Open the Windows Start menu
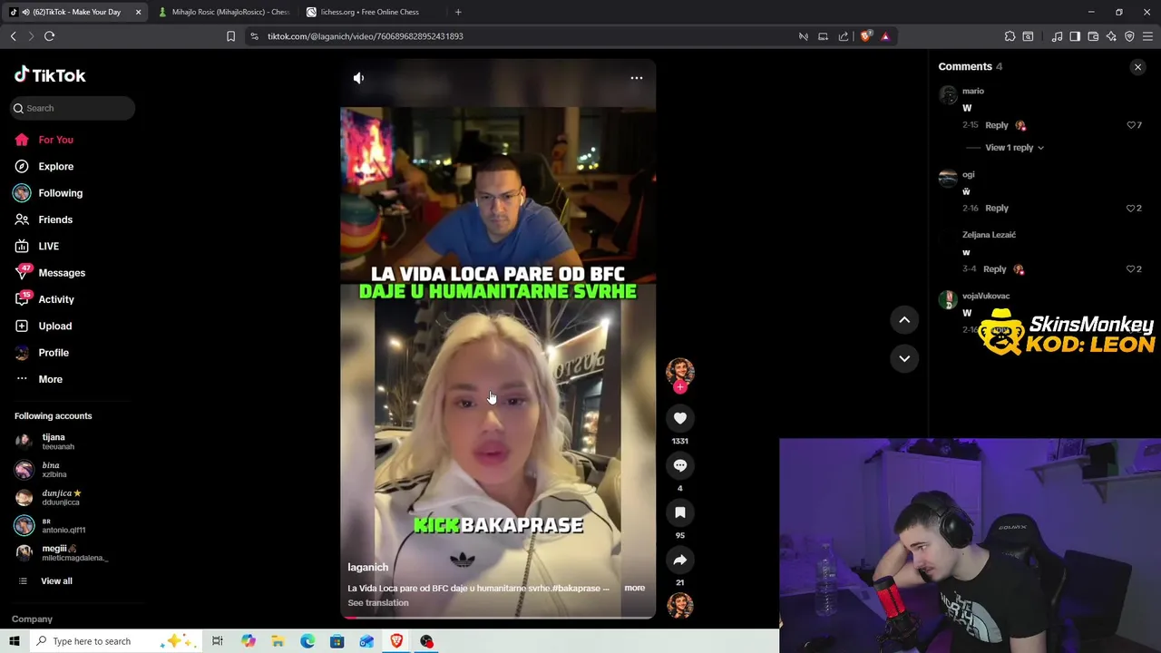 [14, 641]
